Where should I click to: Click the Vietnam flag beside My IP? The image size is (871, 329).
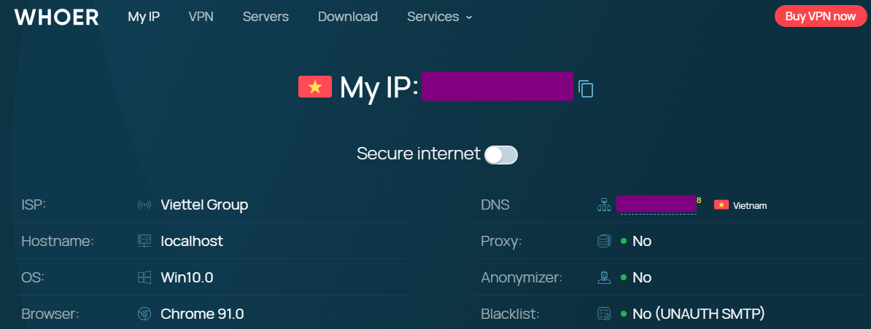point(315,87)
